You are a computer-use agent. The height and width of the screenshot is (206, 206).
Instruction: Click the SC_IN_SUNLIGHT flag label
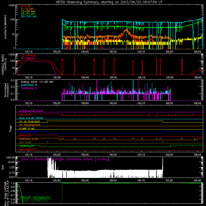coord(30,122)
